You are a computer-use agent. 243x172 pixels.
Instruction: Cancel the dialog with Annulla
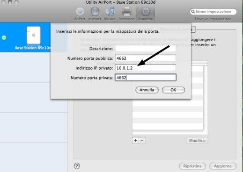tap(147, 90)
